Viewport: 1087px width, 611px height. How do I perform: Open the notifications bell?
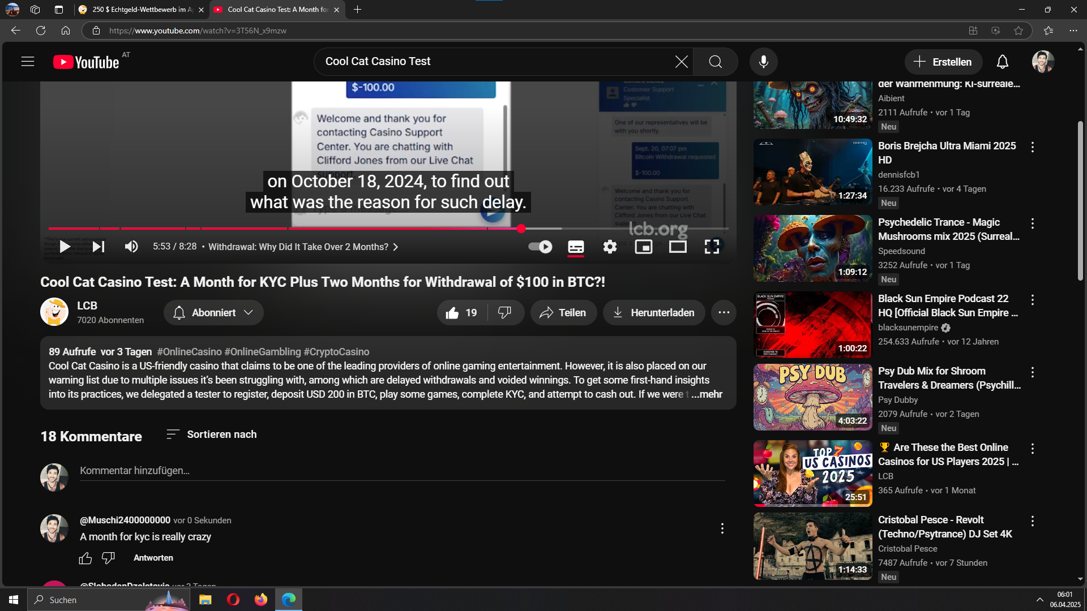tap(1003, 62)
